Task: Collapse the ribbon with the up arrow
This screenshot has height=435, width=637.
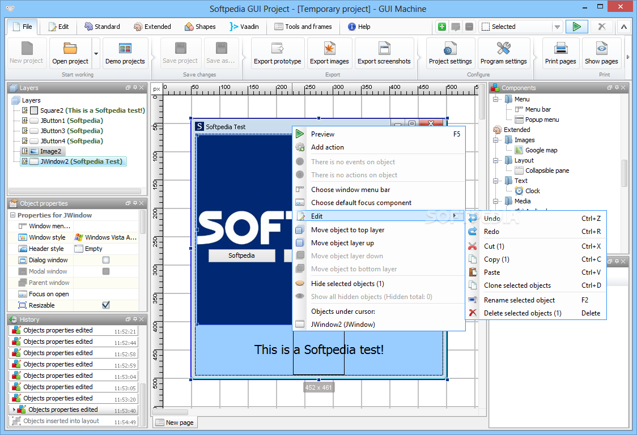Action: pyautogui.click(x=623, y=27)
